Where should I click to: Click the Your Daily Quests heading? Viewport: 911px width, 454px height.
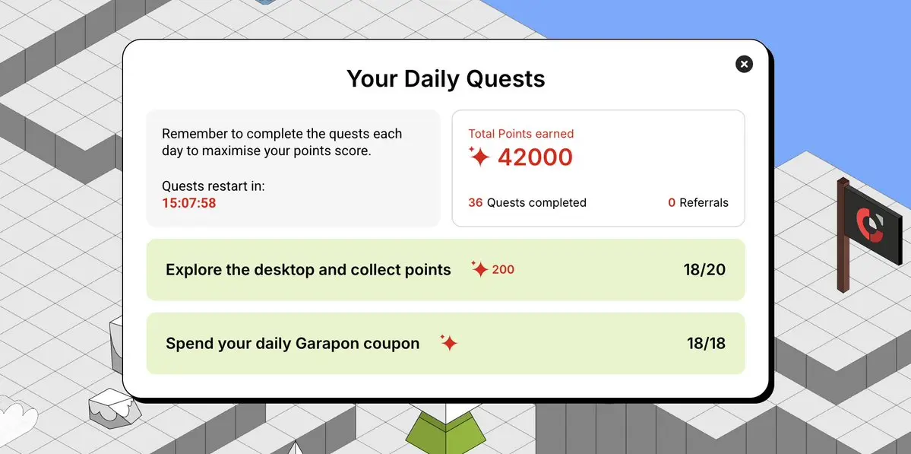[x=446, y=78]
